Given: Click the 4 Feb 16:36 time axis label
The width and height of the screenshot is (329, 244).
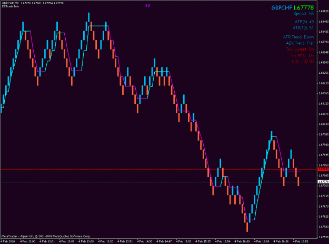Looking at the screenshot, I should 281,241.
